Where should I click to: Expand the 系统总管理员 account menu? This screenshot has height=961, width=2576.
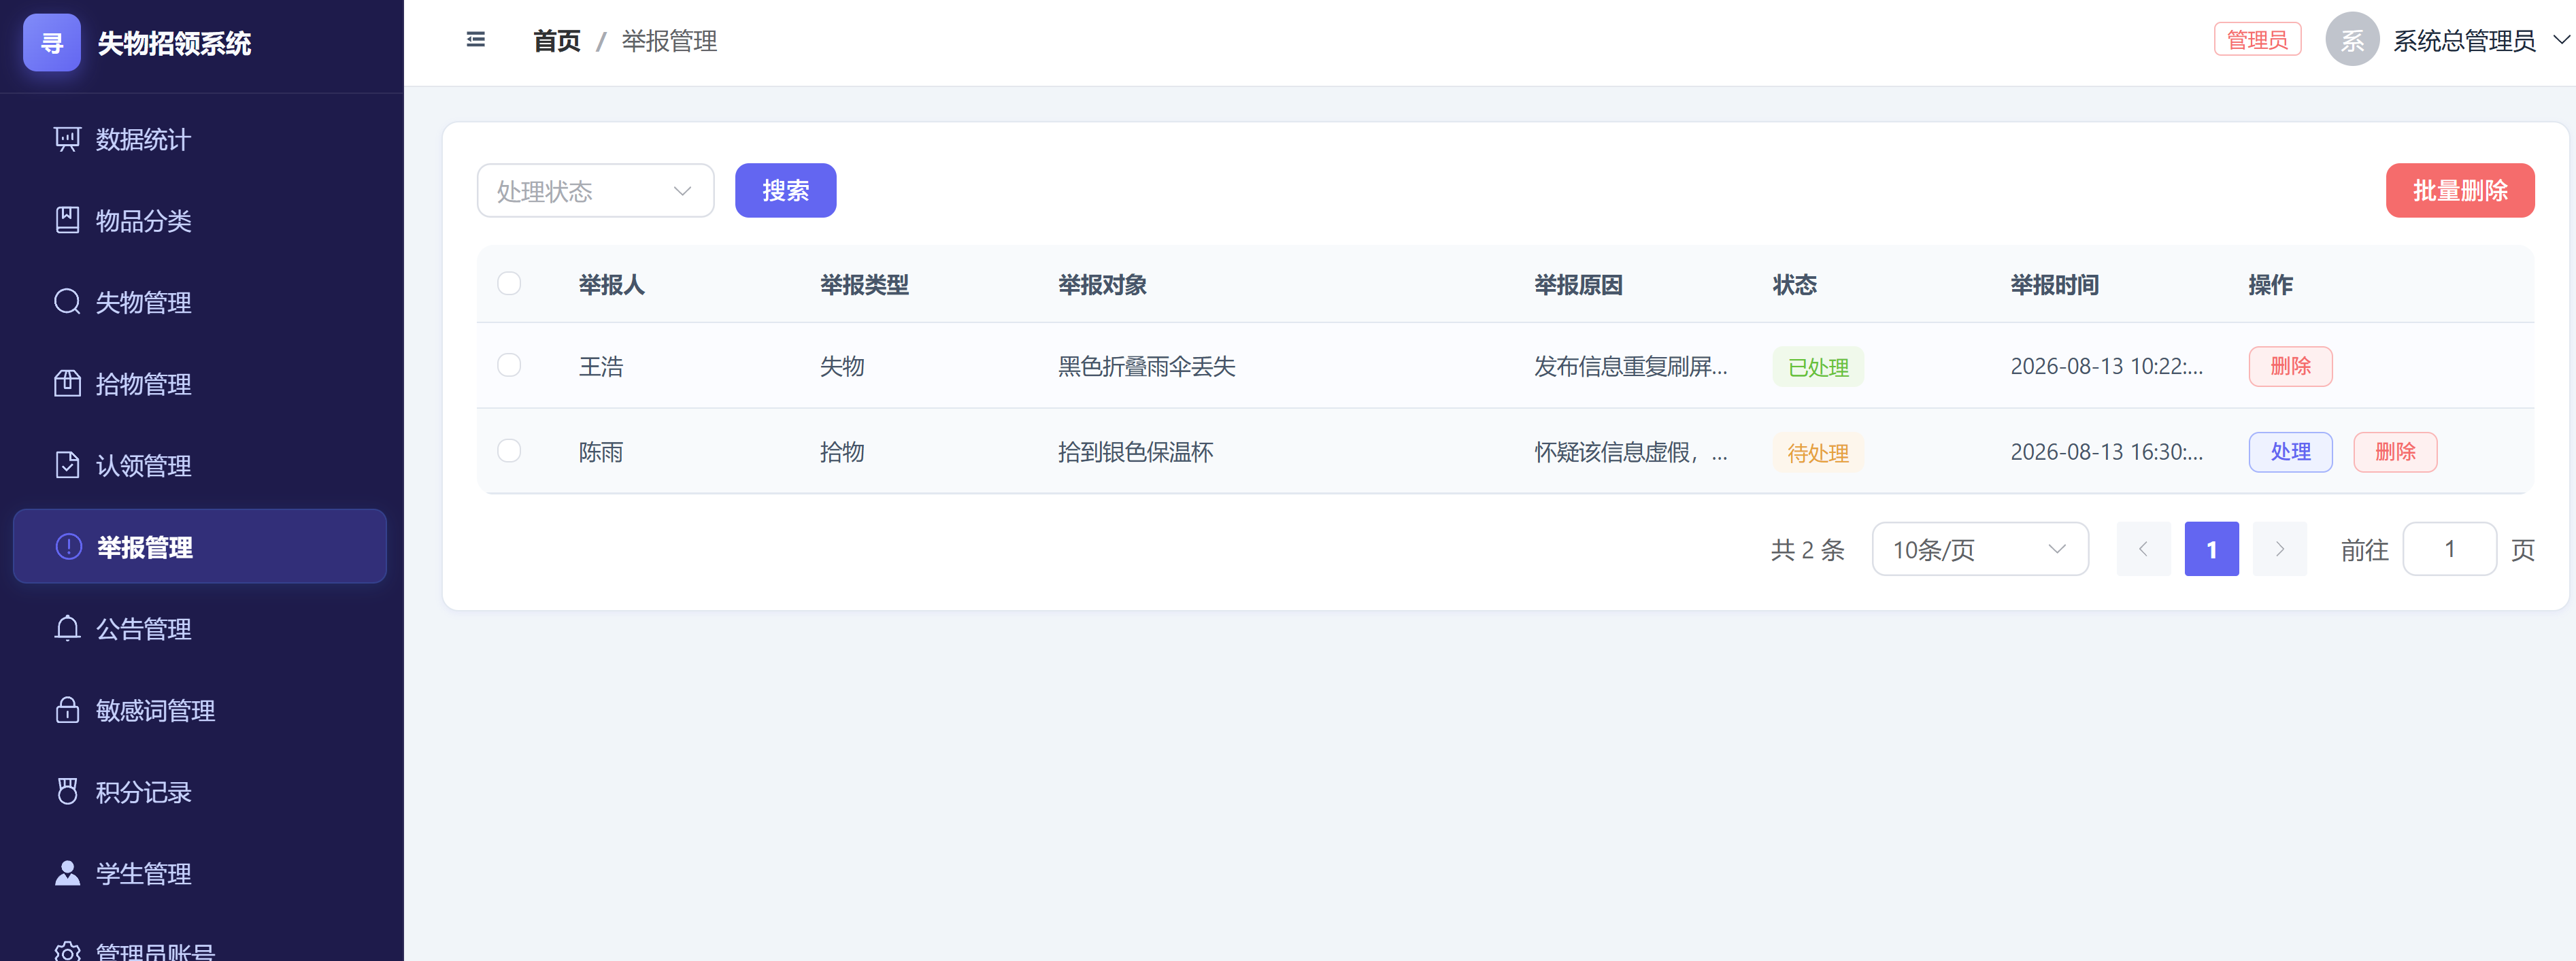[2475, 40]
